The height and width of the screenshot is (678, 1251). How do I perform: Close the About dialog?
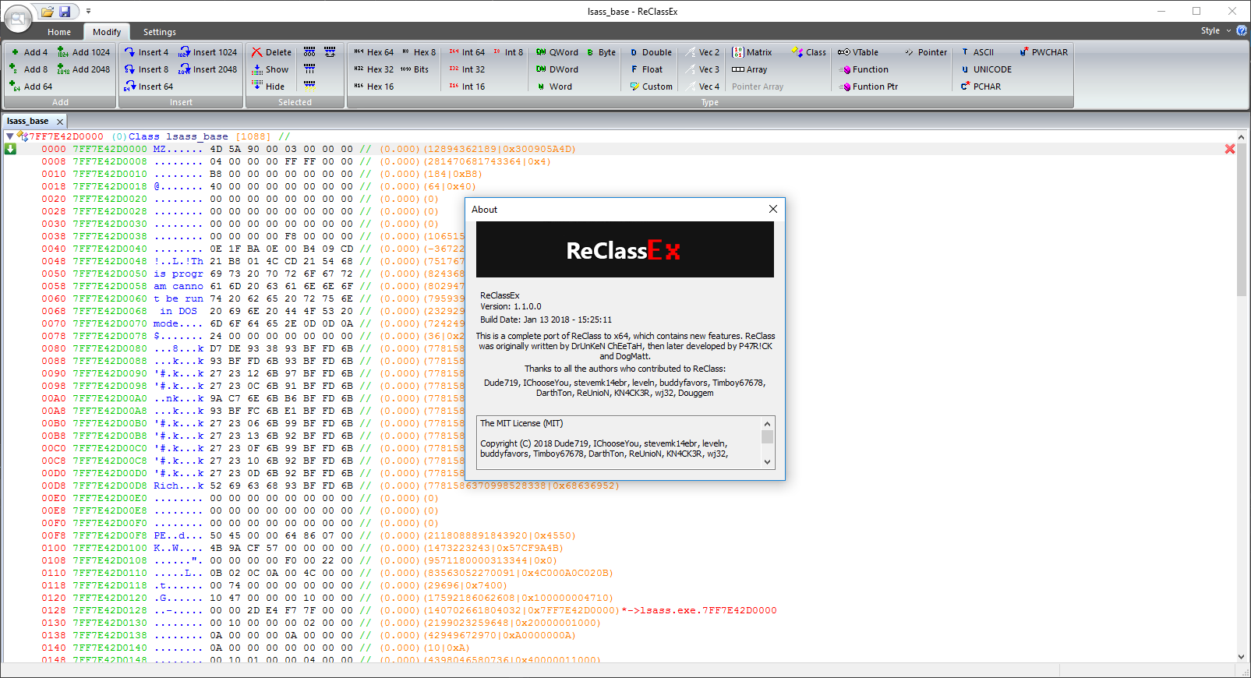click(x=773, y=209)
